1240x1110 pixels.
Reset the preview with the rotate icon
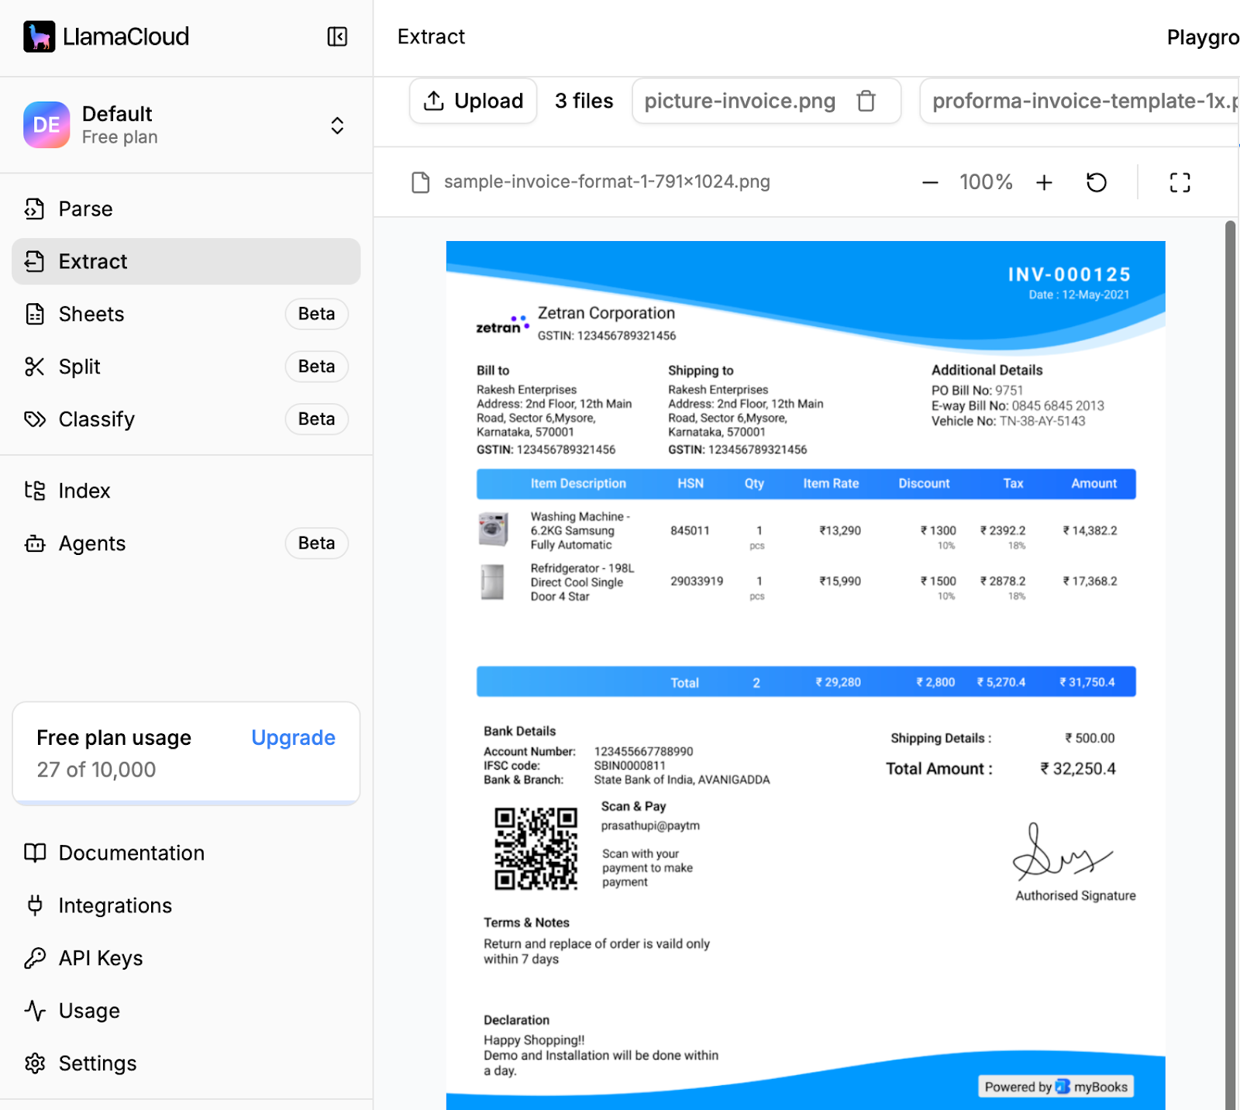click(1097, 182)
